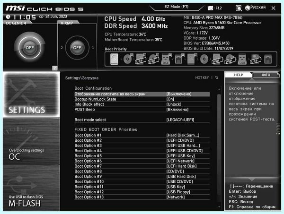Screen dimensions: 284x214
Task: Click the A-XMP profile number 1
Action: point(93,48)
